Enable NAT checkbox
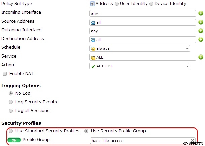 point(5,74)
